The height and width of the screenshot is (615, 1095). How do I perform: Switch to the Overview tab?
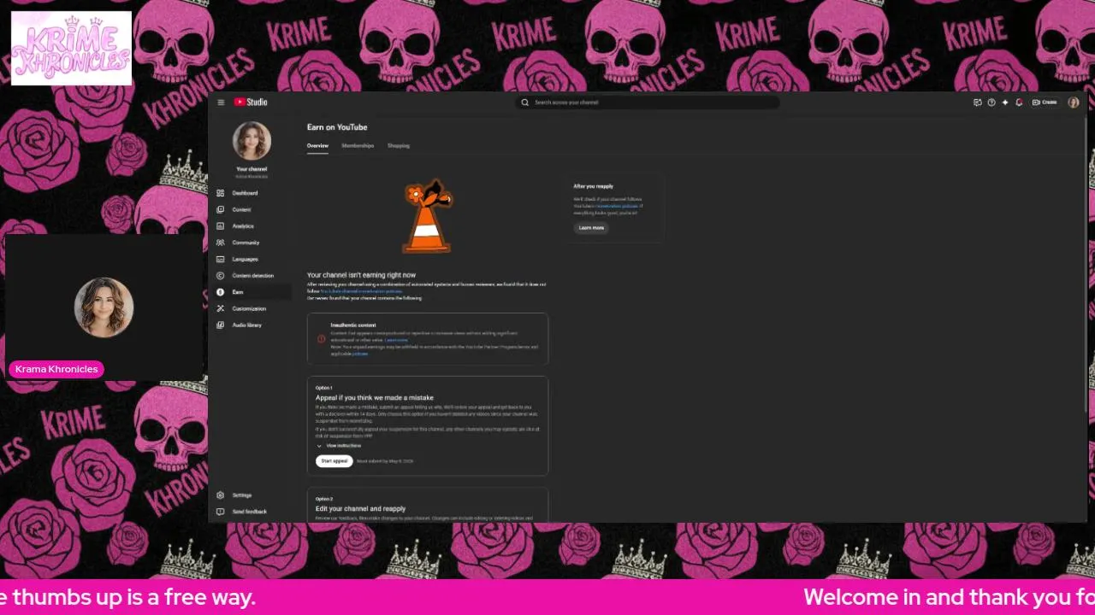(x=317, y=146)
